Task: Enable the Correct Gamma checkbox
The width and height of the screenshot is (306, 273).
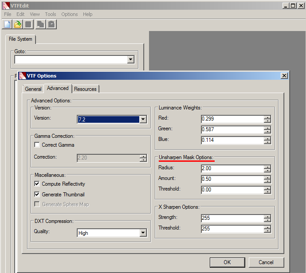Action: tap(37, 145)
